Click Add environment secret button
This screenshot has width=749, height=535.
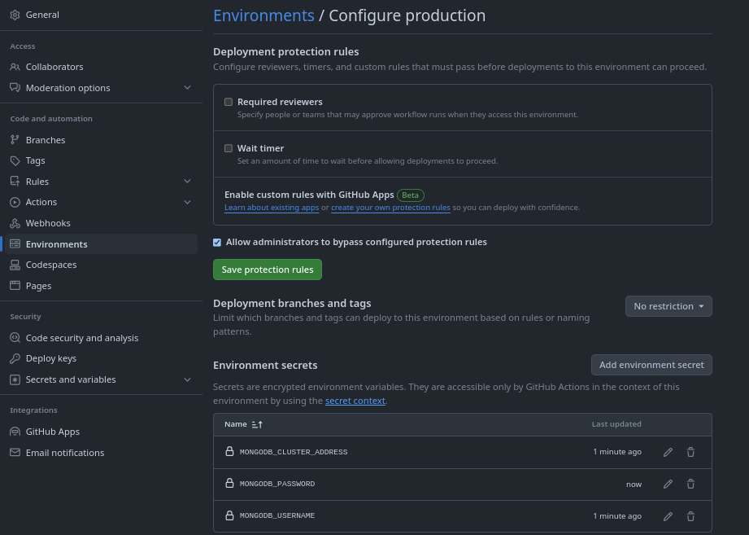click(651, 365)
